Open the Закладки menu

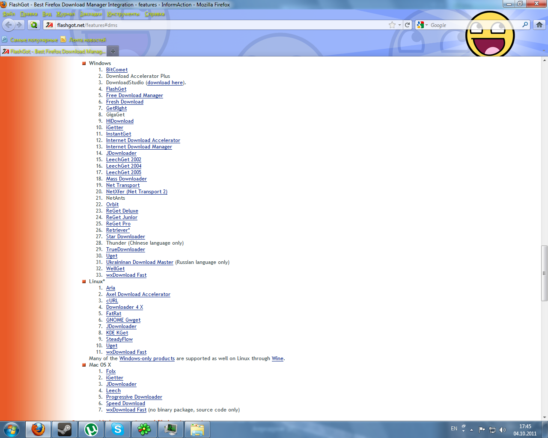click(x=91, y=14)
